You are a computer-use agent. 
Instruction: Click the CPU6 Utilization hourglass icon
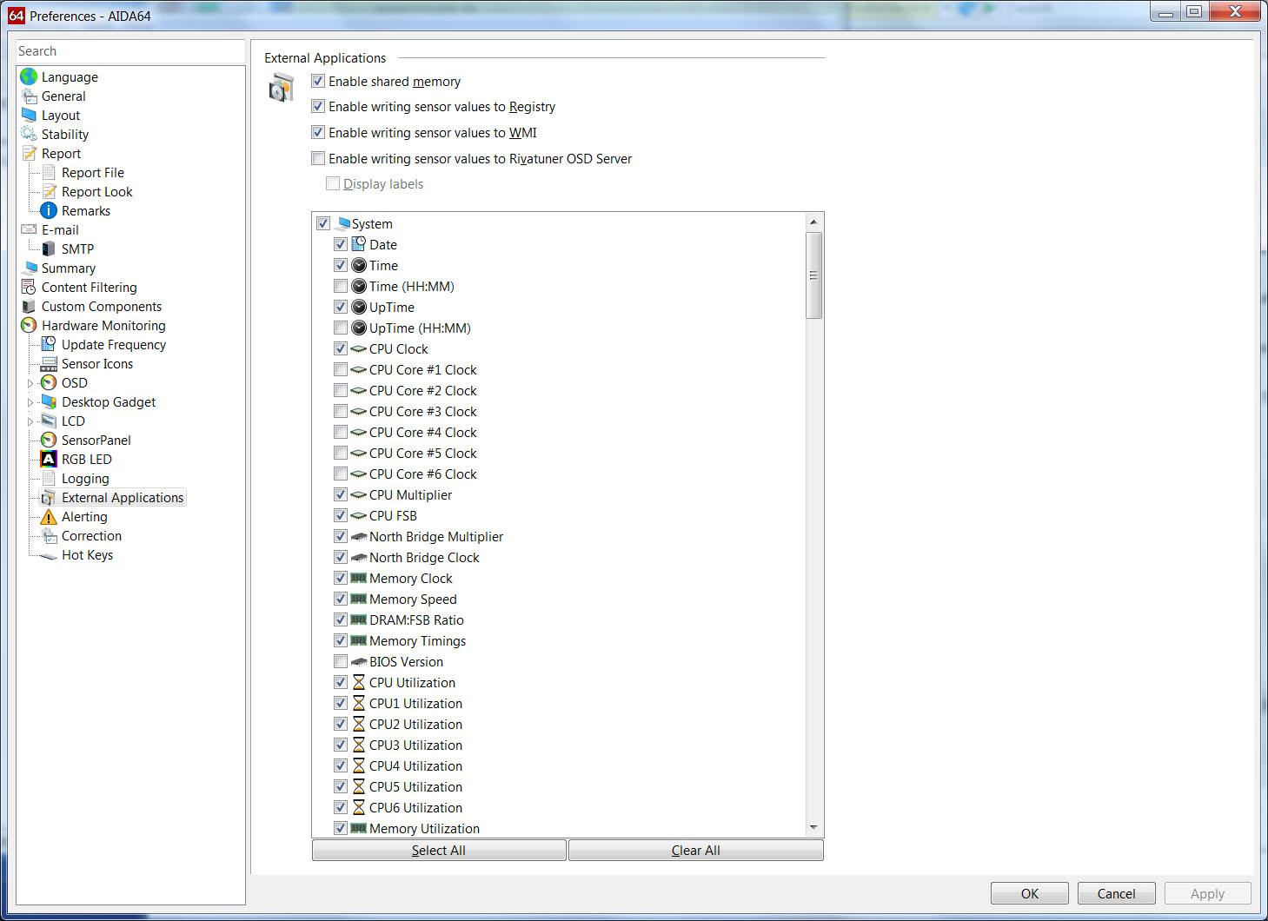[359, 807]
